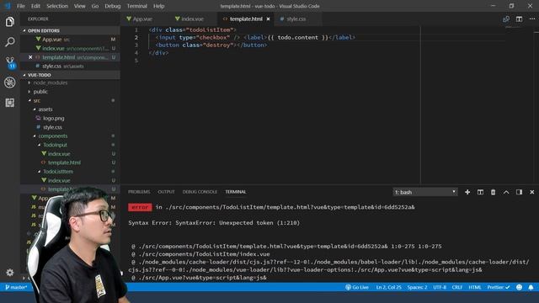
Task: Open the Help menu
Action: [x=158, y=6]
